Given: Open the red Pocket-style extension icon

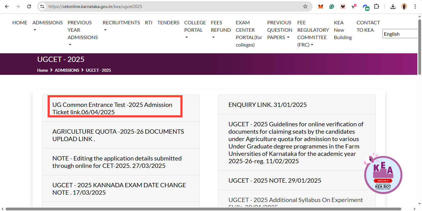Looking at the screenshot, I should (343, 6).
